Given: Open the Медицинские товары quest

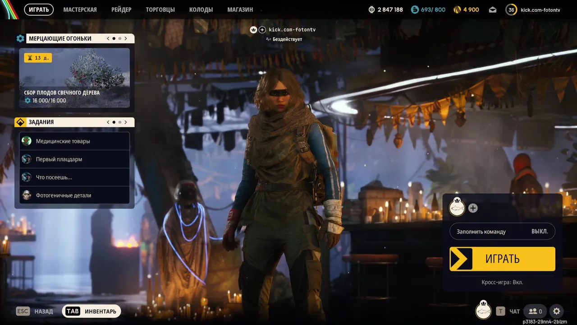Looking at the screenshot, I should [74, 141].
